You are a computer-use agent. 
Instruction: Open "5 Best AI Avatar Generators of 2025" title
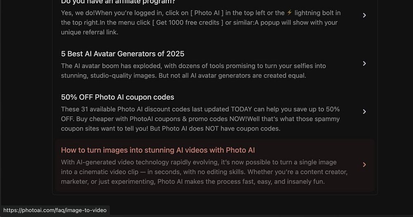point(123,54)
